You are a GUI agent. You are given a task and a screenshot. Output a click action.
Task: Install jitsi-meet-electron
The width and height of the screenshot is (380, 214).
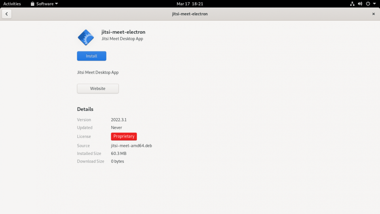pos(91,56)
